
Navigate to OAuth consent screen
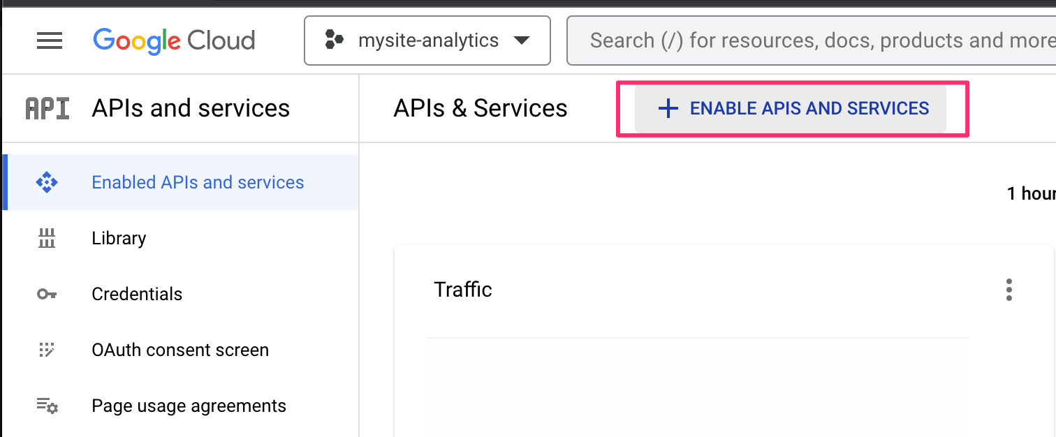(x=180, y=350)
